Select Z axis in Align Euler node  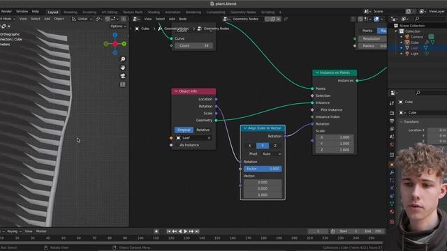click(275, 146)
